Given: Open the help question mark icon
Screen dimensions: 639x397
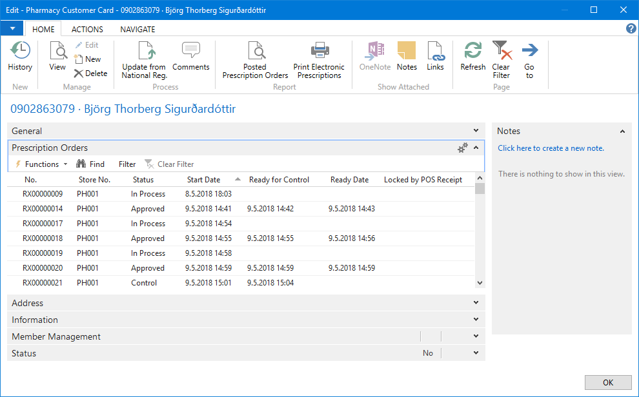Looking at the screenshot, I should [631, 29].
